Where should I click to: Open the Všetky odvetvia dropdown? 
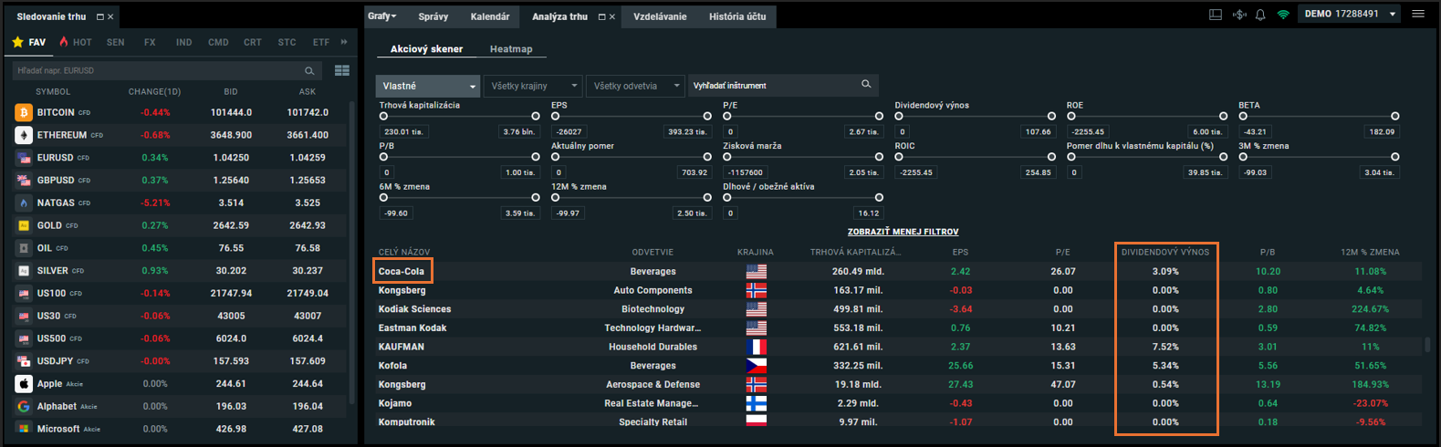(x=635, y=86)
